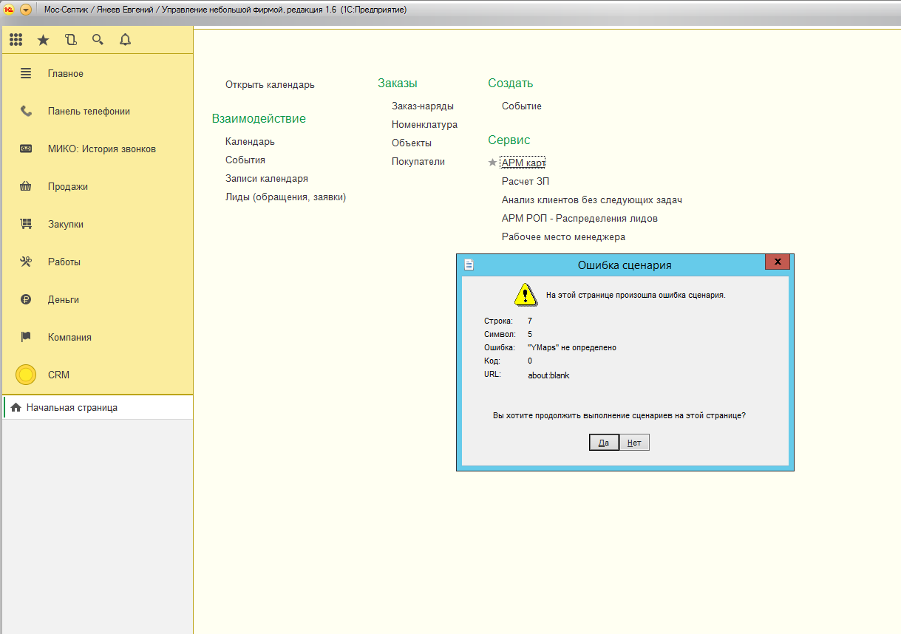Screen dimensions: 901x634
Task: Click the Открыть календарь link
Action: [x=270, y=85]
